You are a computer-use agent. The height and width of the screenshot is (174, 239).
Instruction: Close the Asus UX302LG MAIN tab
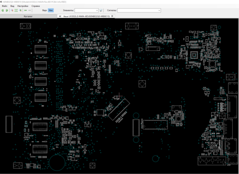(x=112, y=16)
